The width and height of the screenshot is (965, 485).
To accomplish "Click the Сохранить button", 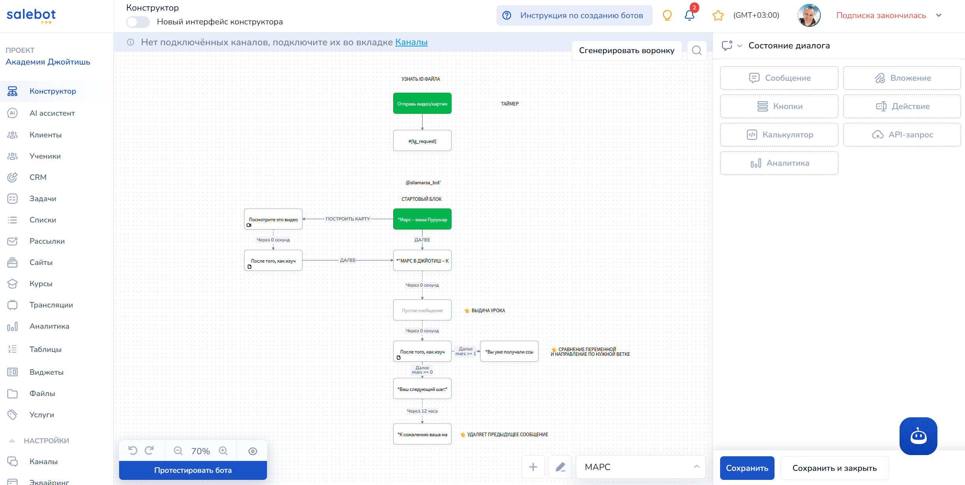I will (747, 468).
